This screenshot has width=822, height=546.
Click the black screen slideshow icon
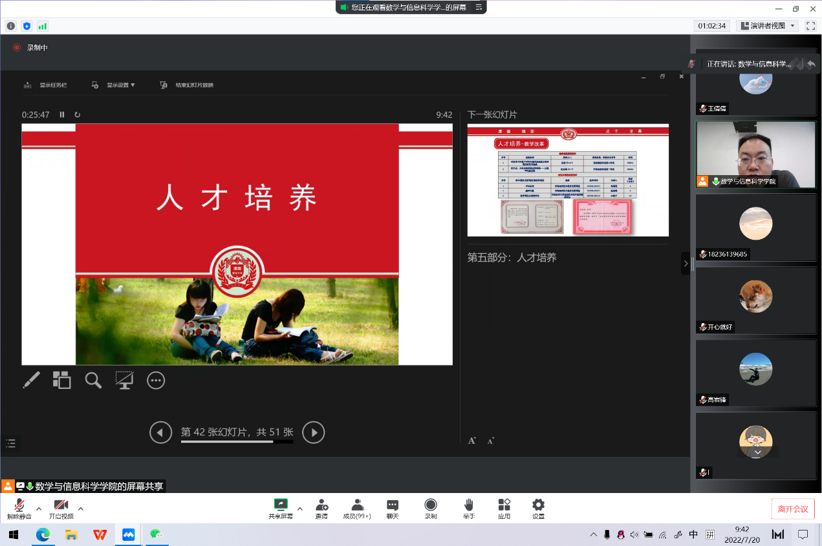tap(124, 380)
